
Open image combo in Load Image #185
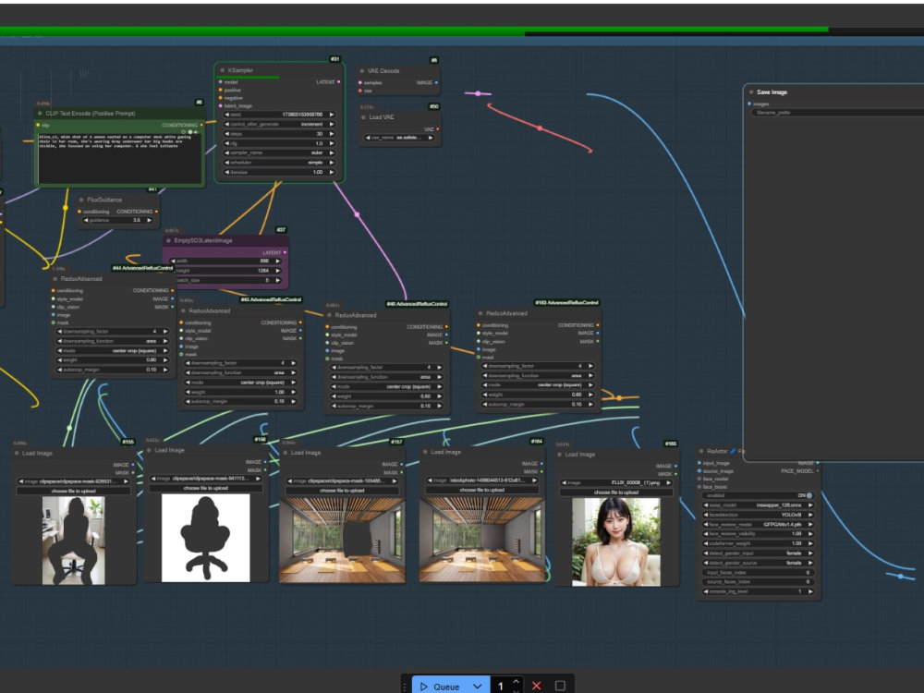[x=616, y=482]
